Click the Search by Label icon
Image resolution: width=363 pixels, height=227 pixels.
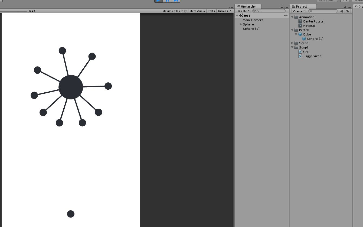coord(348,11)
